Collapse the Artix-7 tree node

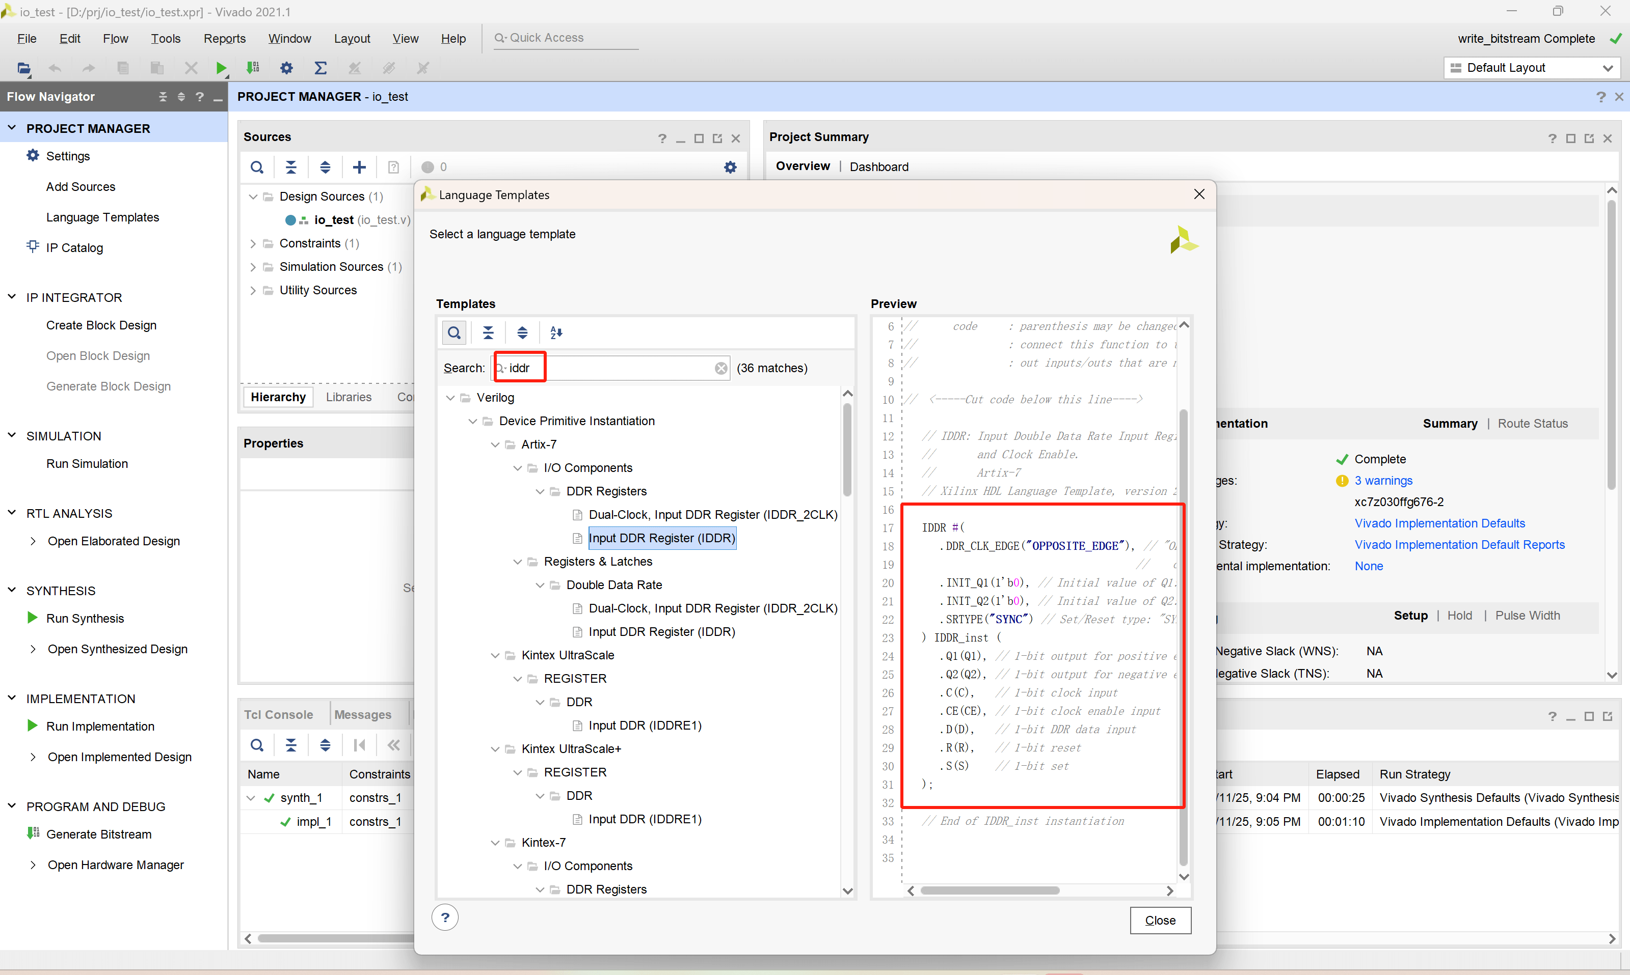click(x=495, y=445)
